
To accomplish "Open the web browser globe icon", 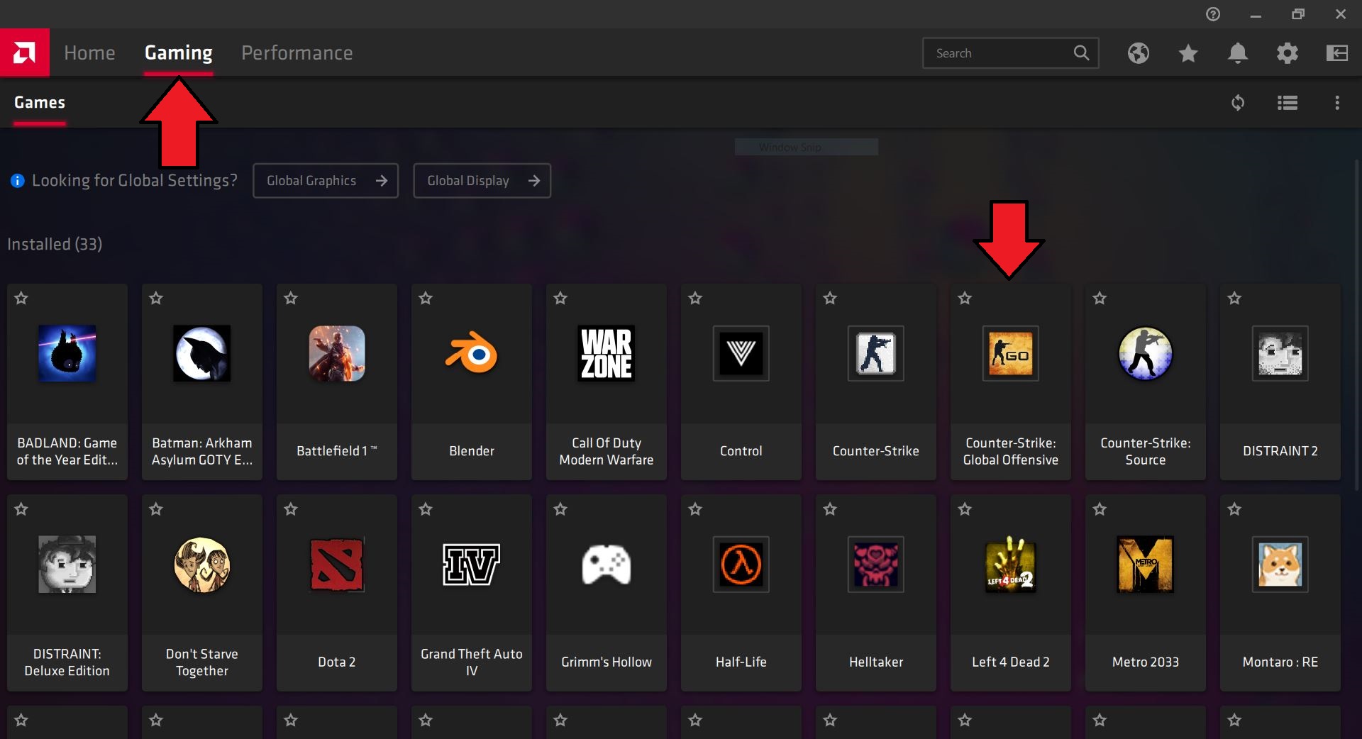I will coord(1139,53).
